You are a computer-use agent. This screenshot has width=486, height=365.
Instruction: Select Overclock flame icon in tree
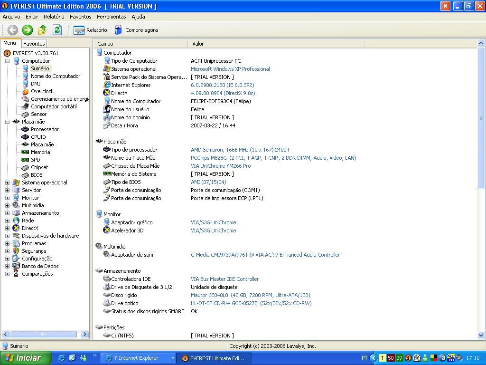point(26,91)
